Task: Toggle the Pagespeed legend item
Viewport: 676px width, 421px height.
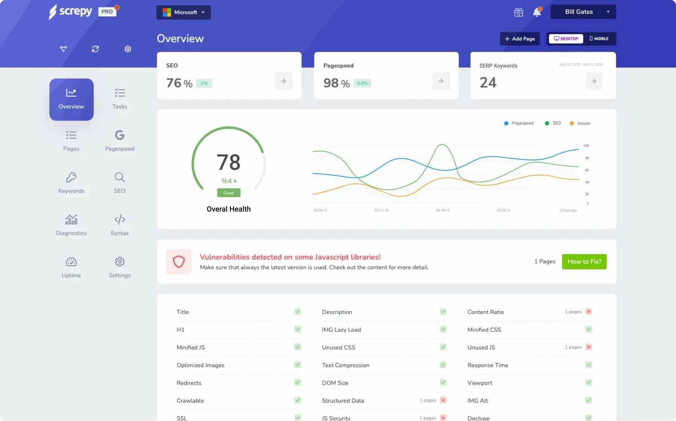Action: click(519, 123)
